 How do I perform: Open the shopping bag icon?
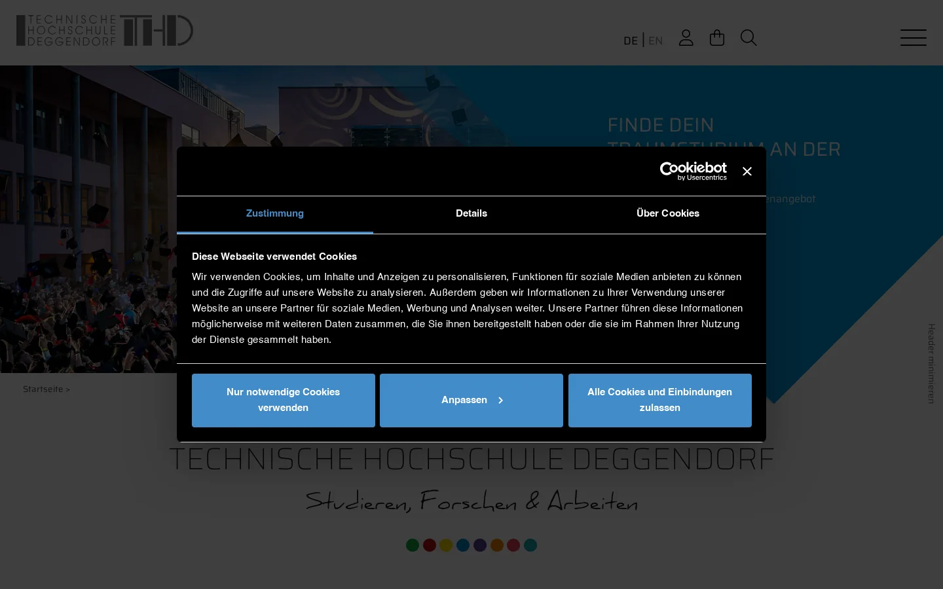point(717,38)
